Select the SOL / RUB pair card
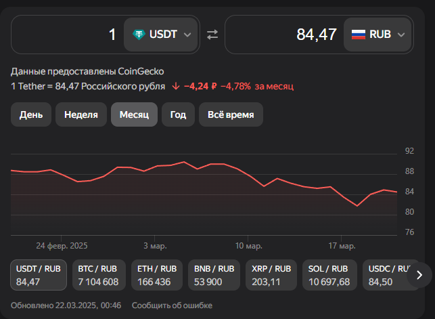 (329, 275)
